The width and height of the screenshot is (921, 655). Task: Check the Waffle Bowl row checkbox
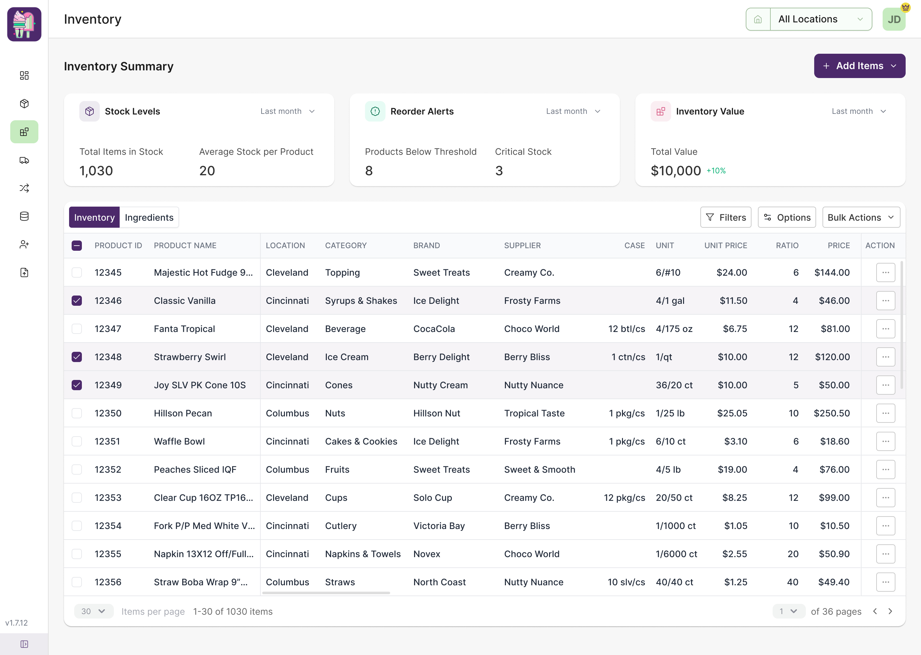77,442
